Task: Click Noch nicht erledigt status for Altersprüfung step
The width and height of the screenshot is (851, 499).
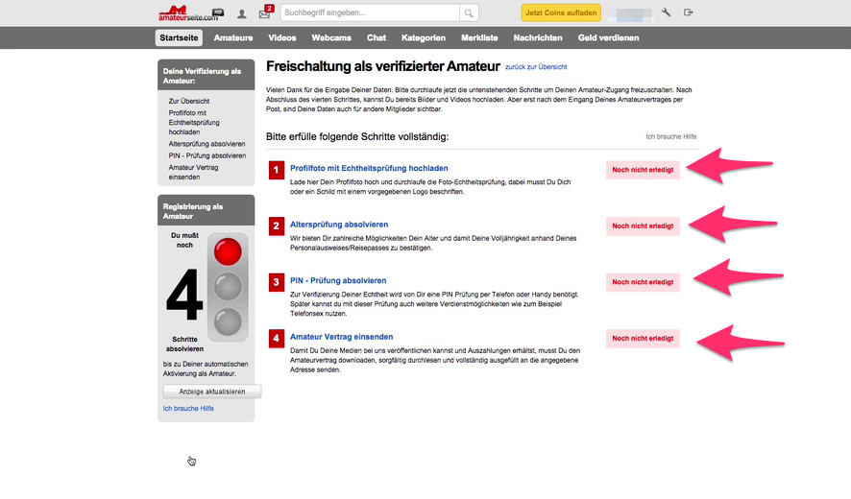Action: [643, 226]
